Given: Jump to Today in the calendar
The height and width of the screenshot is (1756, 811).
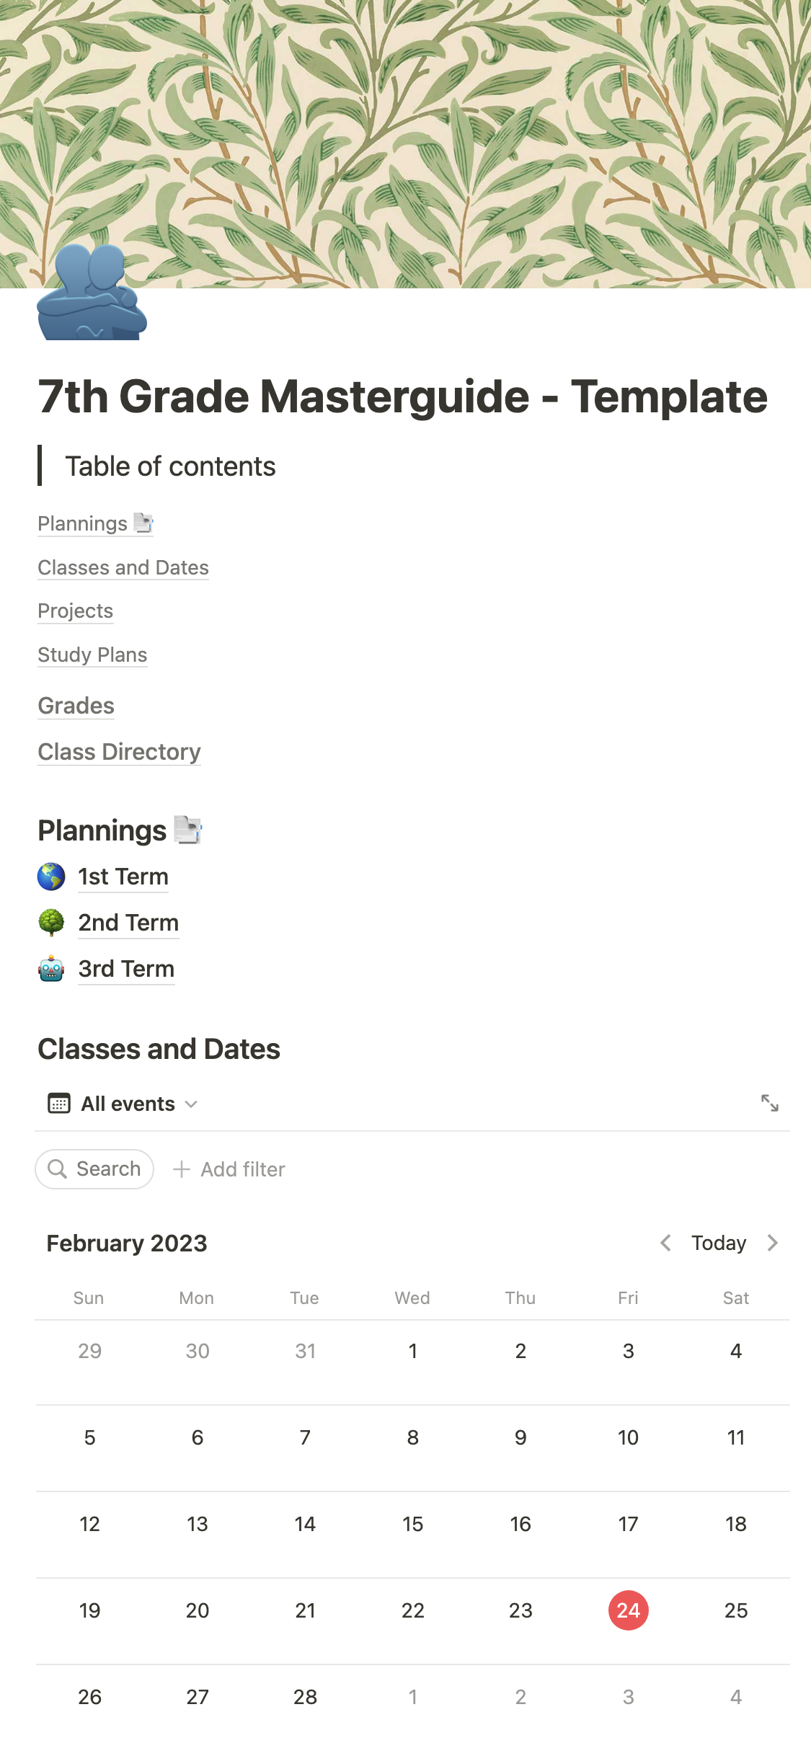Looking at the screenshot, I should (719, 1243).
